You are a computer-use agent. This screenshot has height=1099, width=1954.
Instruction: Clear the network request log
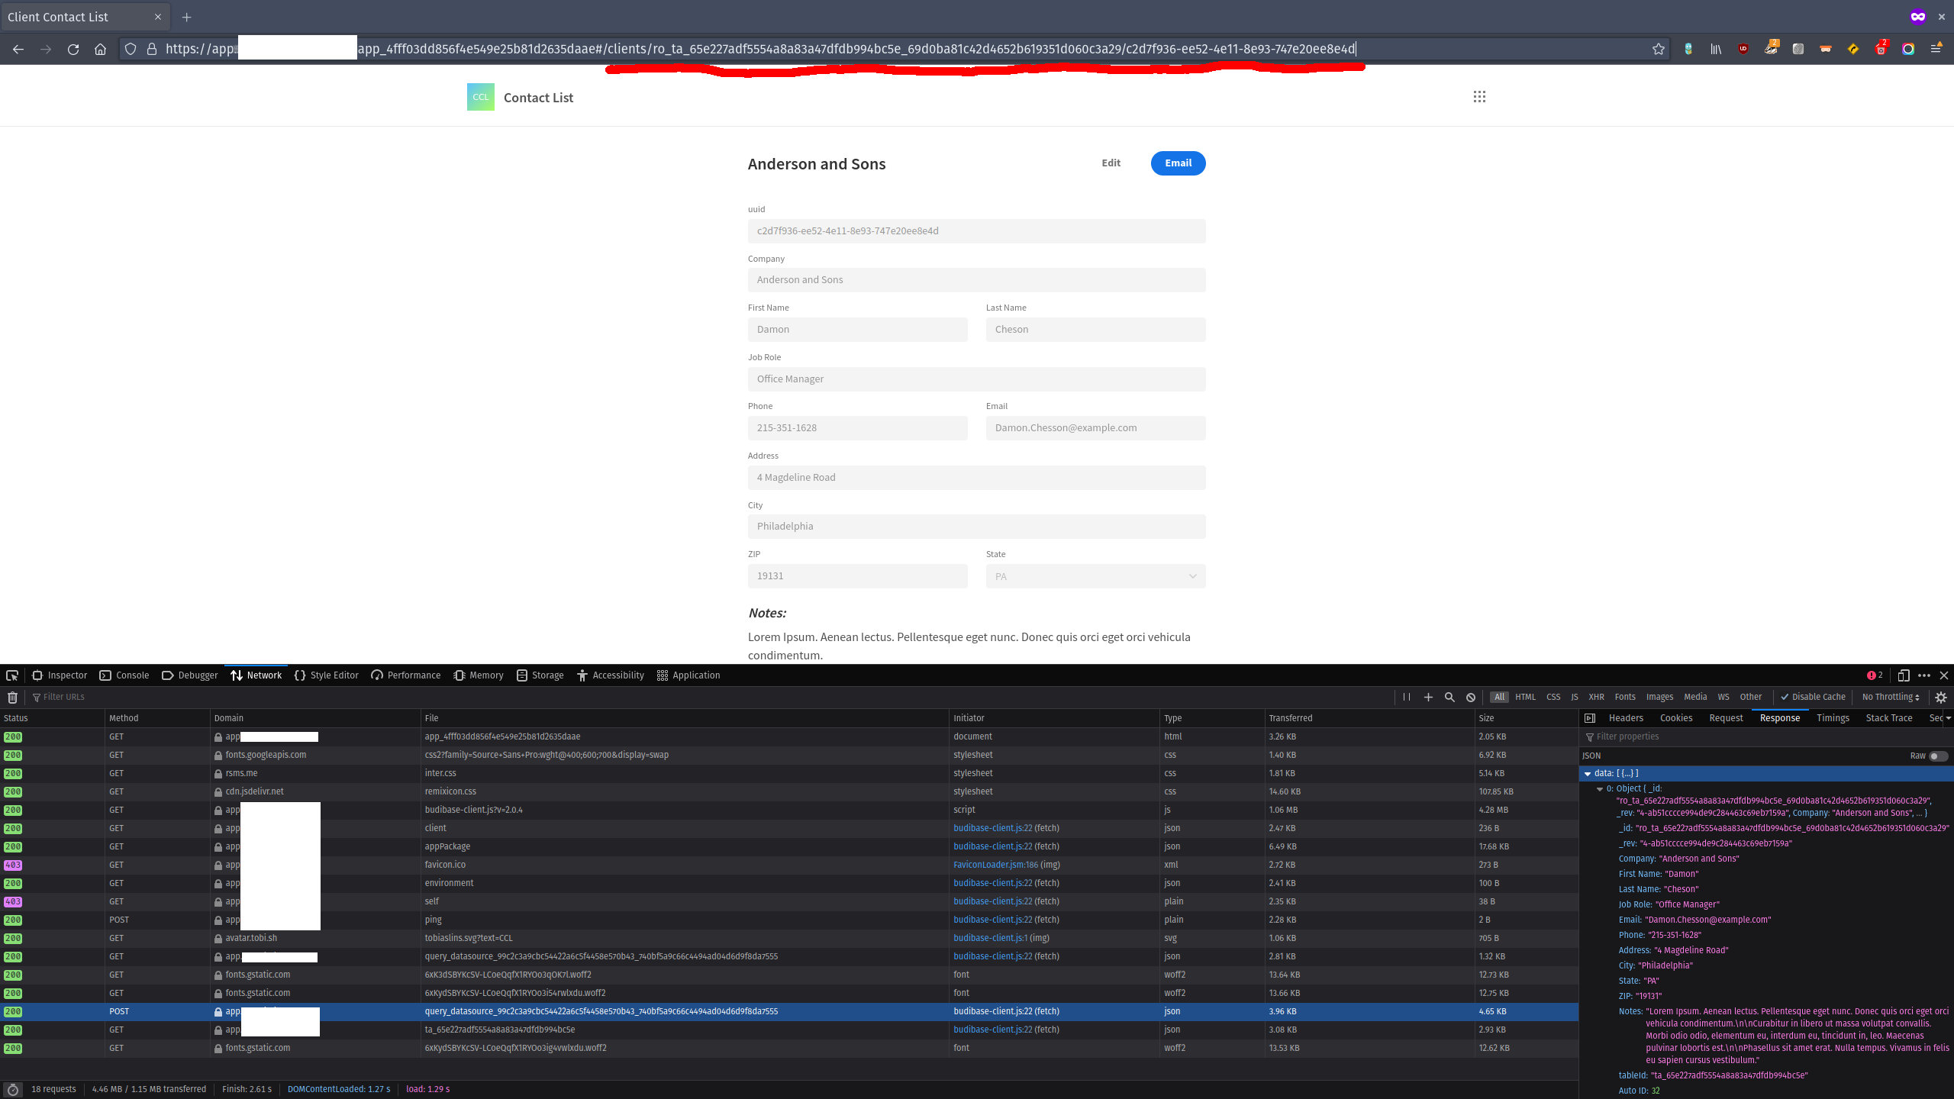(x=12, y=697)
